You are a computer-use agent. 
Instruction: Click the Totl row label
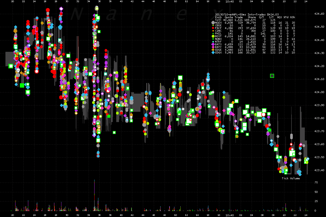(x=218, y=20)
